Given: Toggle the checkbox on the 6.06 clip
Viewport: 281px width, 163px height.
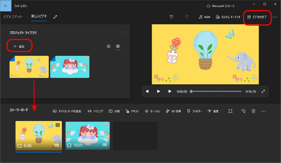Looking at the screenshot, I should (57, 125).
